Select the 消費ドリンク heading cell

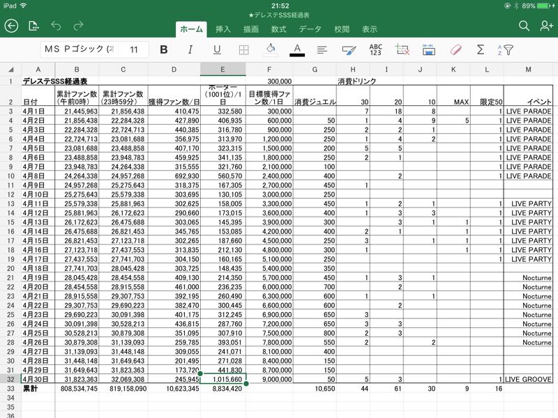[357, 82]
